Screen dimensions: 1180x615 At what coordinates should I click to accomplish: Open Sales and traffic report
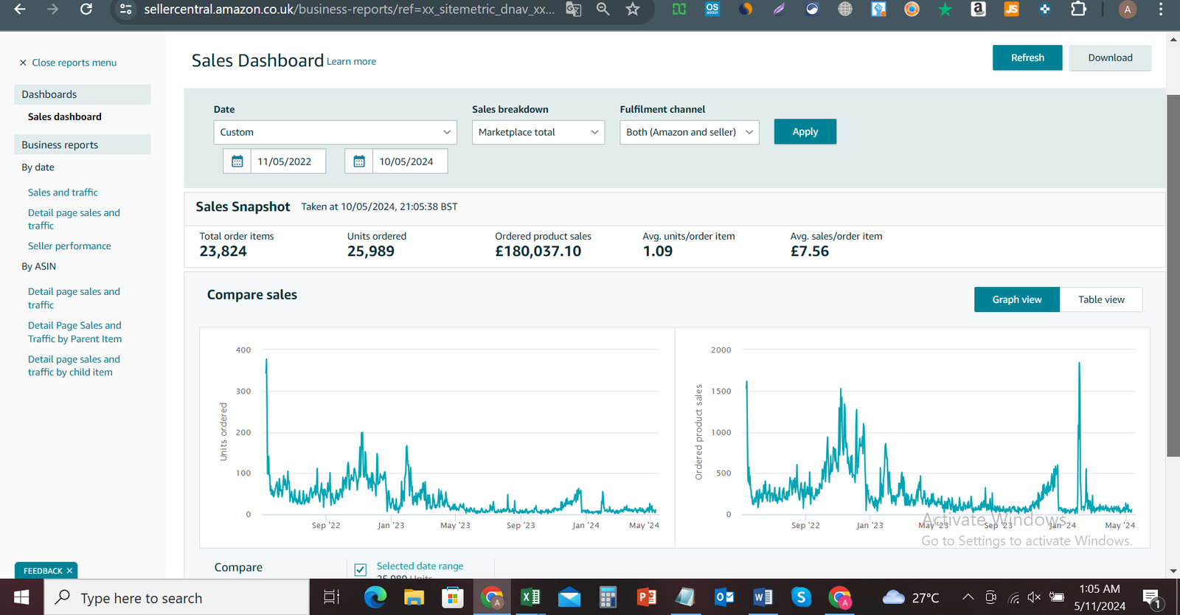63,192
